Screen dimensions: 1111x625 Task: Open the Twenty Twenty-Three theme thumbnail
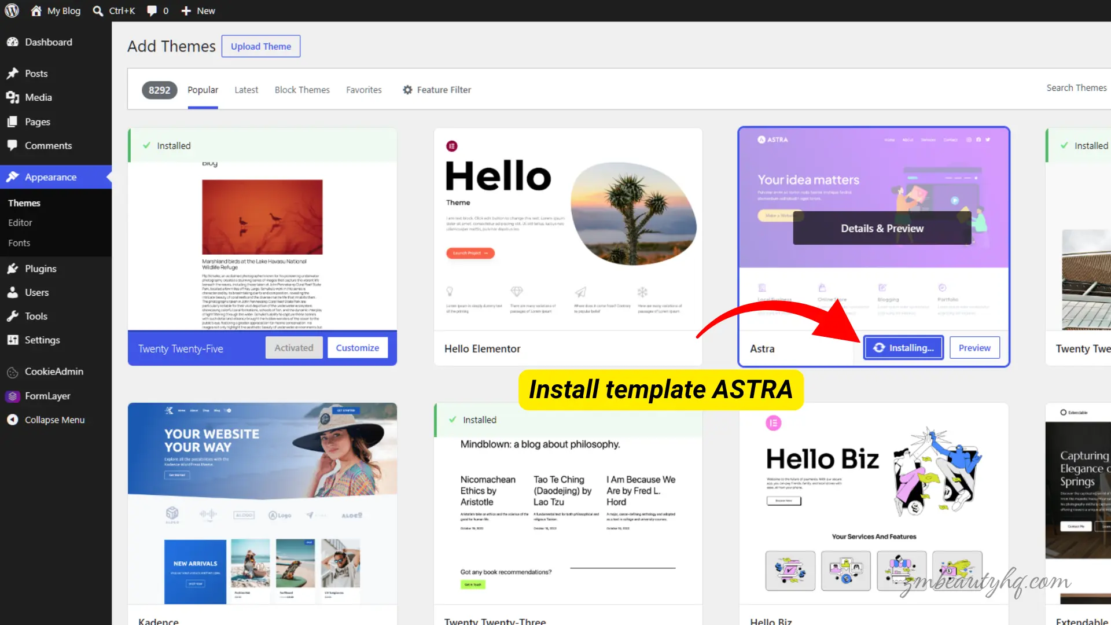click(x=568, y=503)
